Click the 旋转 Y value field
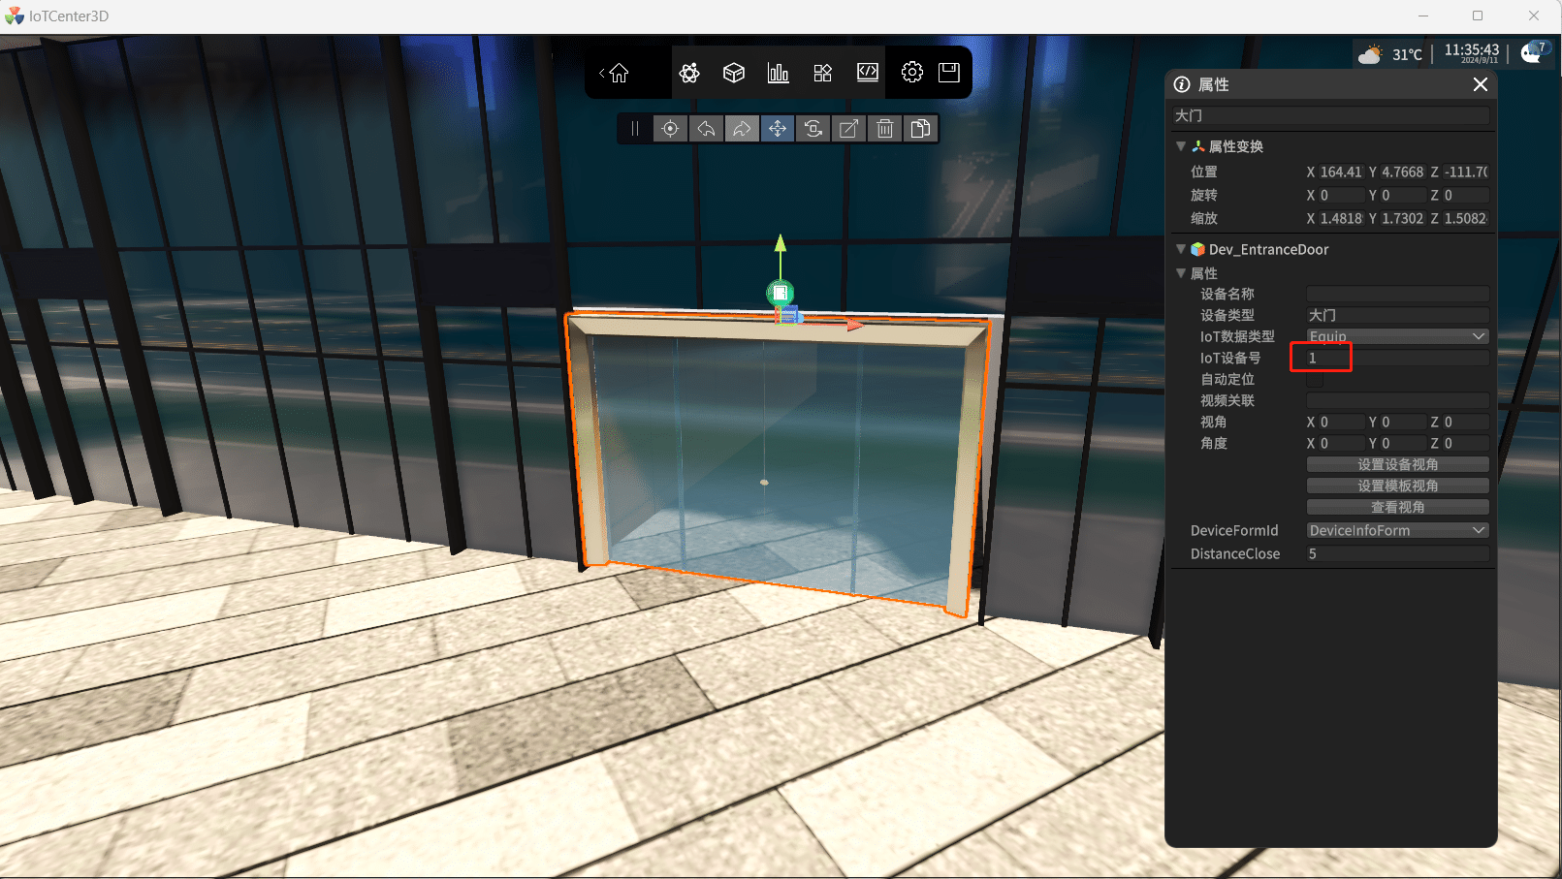Screen dimensions: 1562x879 click(1402, 195)
